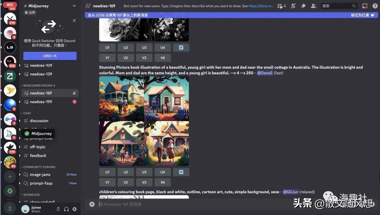Click the help question mark icon

click(375, 6)
